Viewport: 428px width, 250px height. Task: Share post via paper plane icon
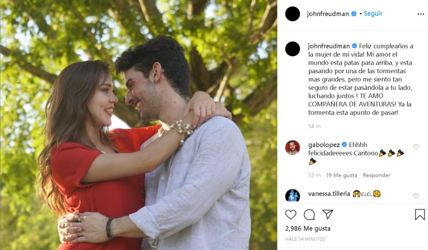327,214
